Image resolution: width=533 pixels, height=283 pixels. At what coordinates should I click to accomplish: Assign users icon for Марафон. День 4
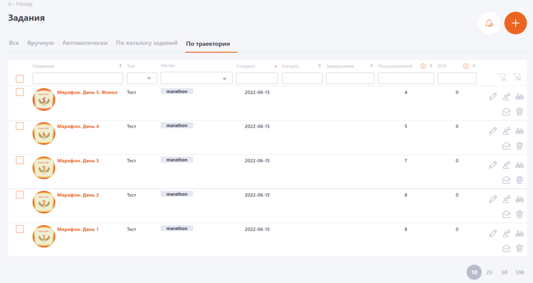506,131
